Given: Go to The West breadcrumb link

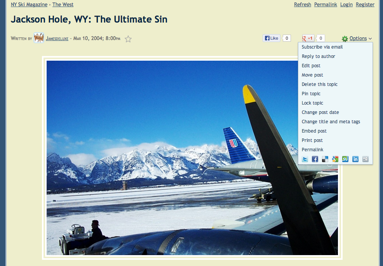Looking at the screenshot, I should click(63, 4).
